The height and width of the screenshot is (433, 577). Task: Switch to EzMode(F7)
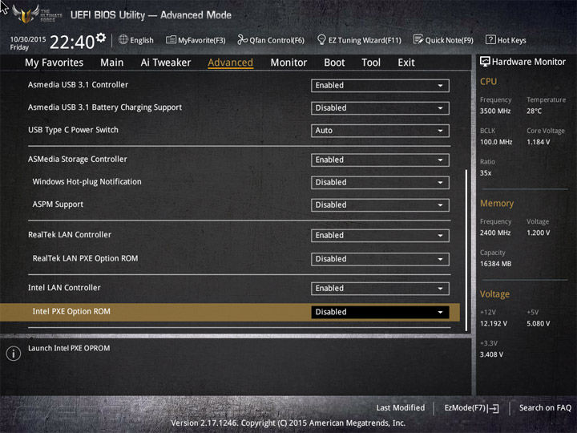471,408
